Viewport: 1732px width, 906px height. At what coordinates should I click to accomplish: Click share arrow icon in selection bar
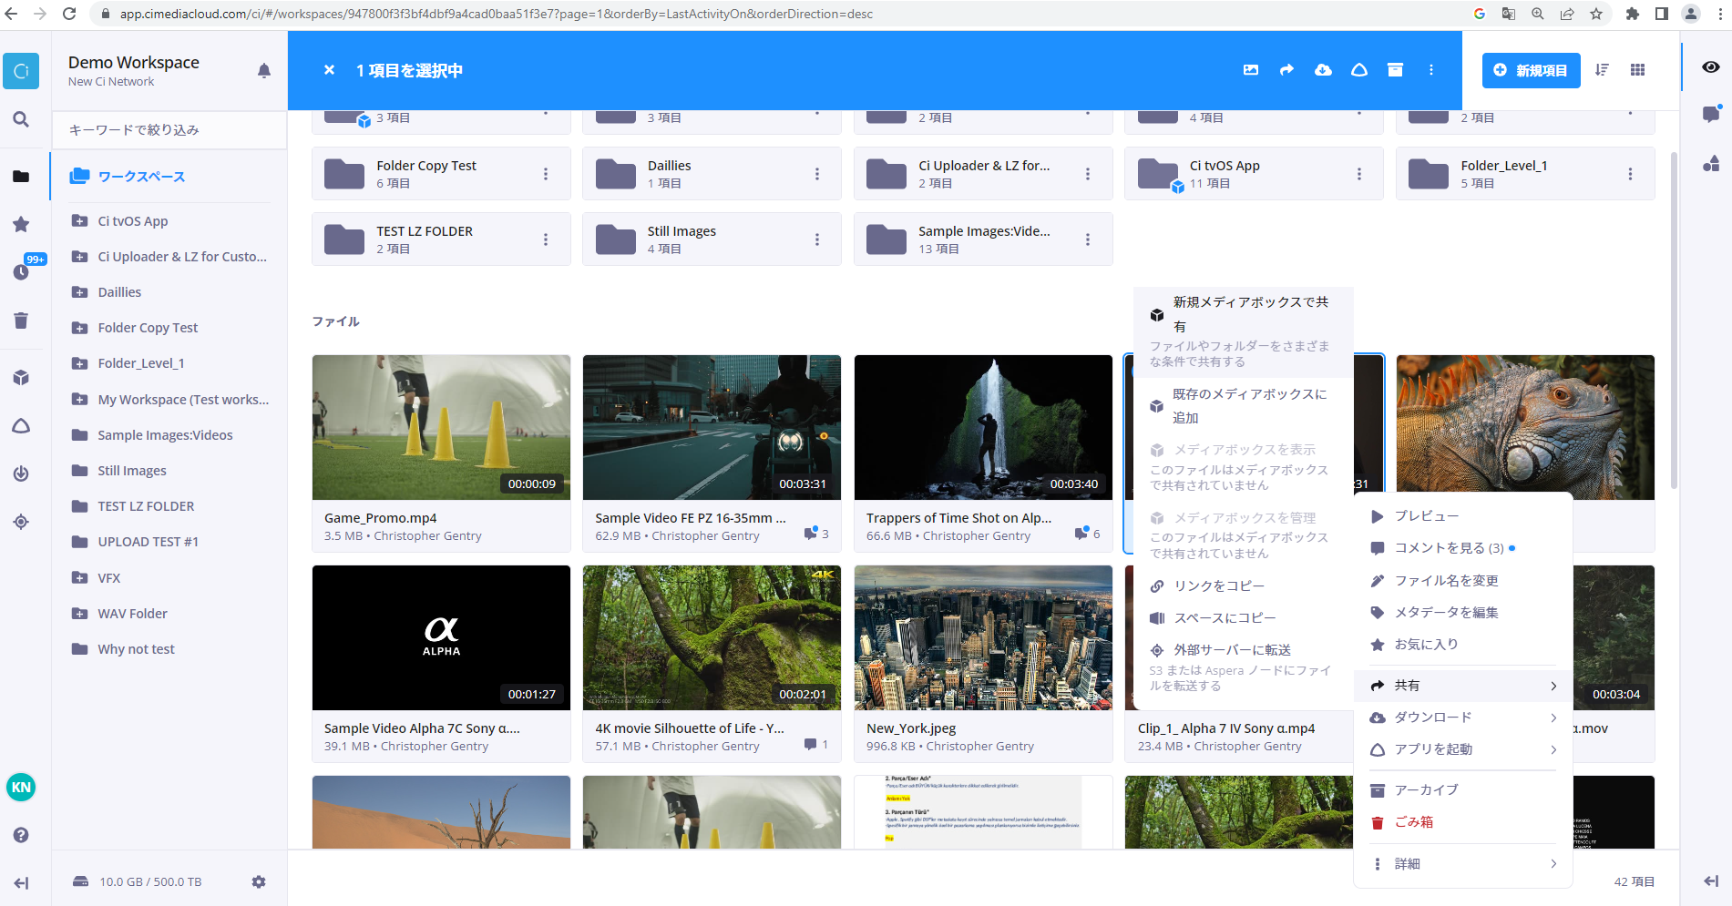[x=1286, y=70]
